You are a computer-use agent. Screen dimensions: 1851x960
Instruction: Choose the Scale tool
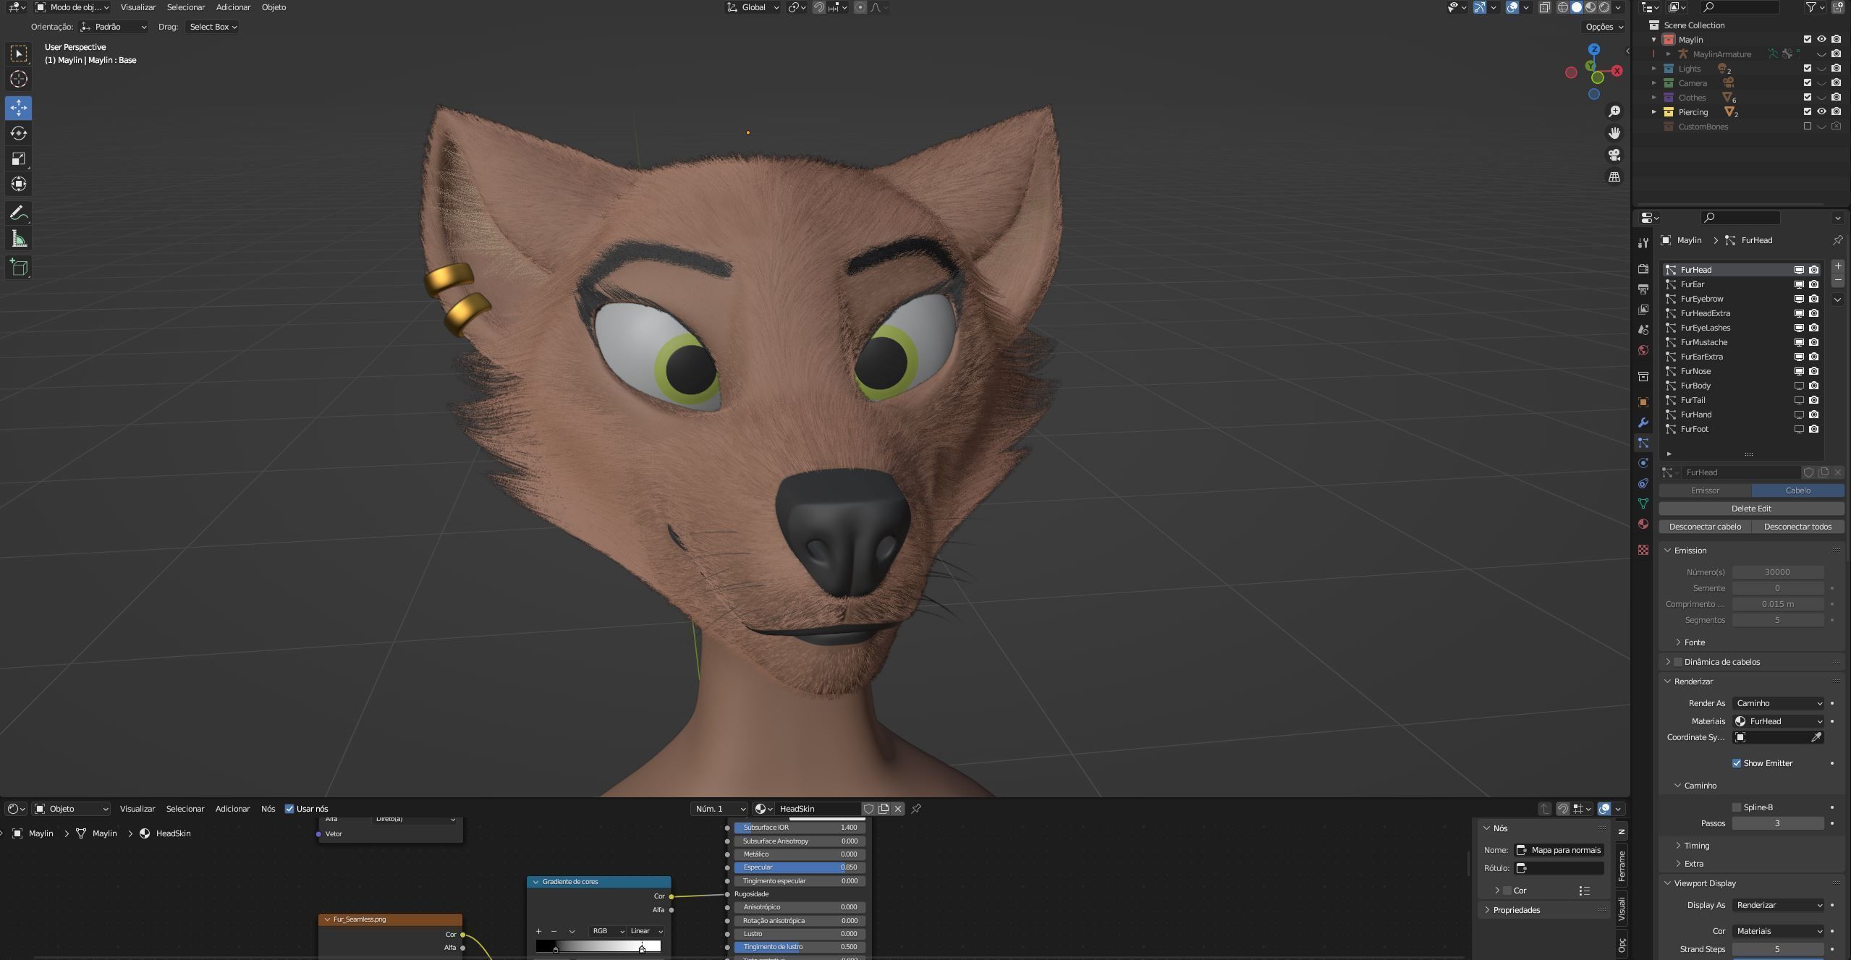(19, 158)
